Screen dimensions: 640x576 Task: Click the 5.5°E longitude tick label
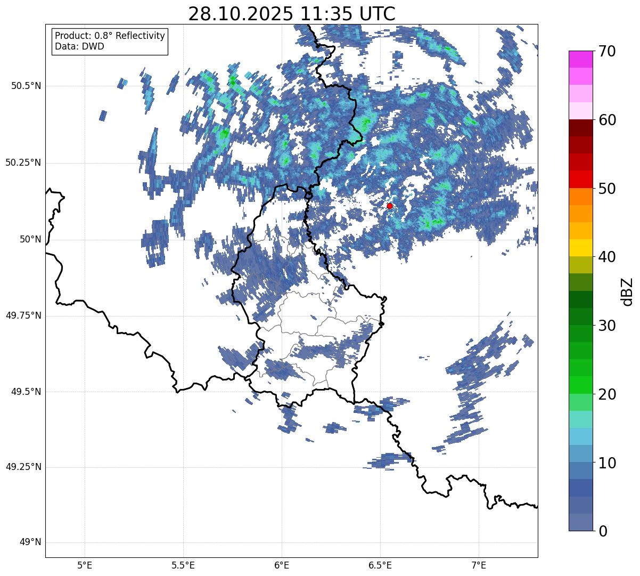[183, 565]
